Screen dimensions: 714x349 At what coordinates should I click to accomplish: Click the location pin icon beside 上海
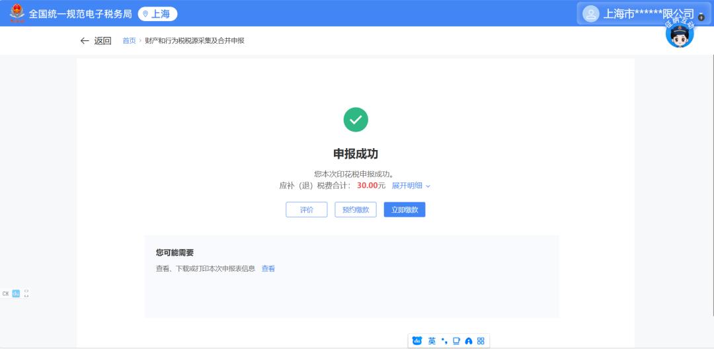145,14
